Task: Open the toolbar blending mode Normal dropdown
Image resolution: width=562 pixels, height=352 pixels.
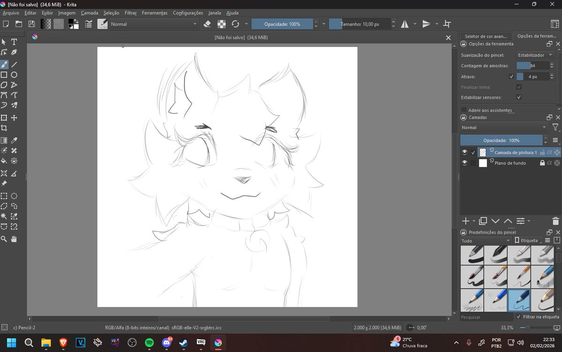Action: (154, 24)
